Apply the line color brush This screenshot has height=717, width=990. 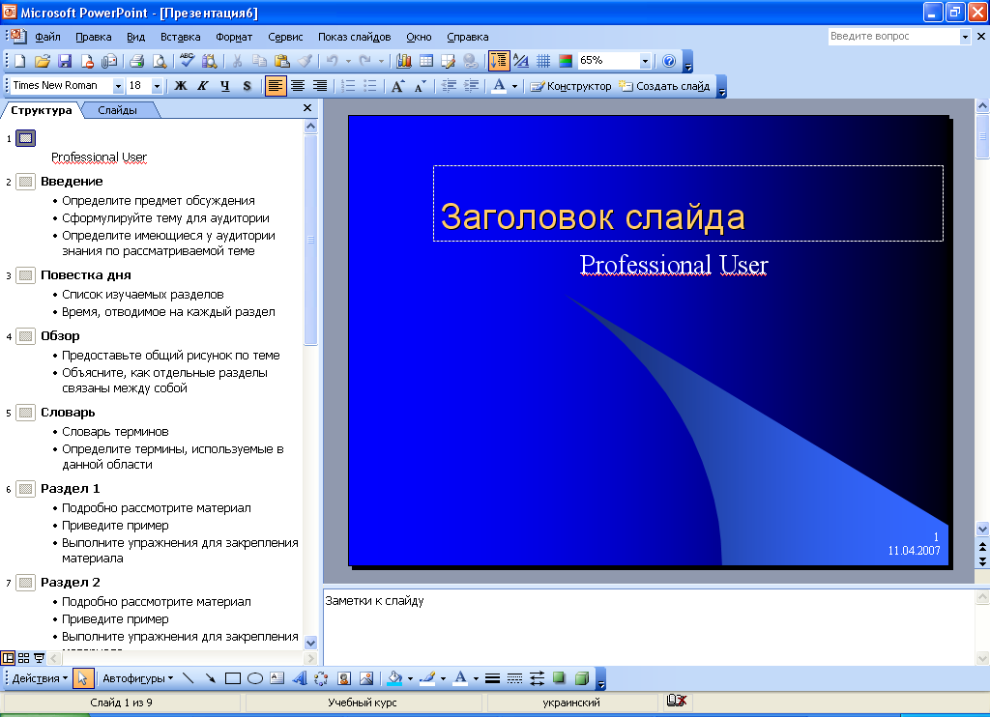pyautogui.click(x=427, y=678)
